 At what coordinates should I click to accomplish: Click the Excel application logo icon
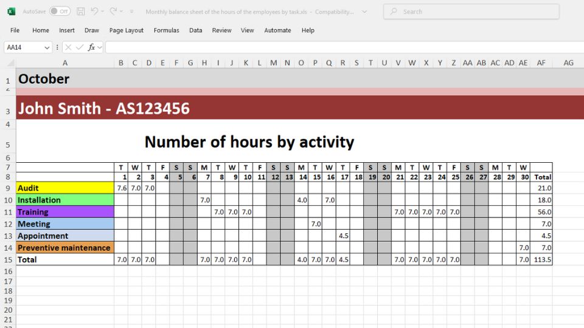pos(11,12)
